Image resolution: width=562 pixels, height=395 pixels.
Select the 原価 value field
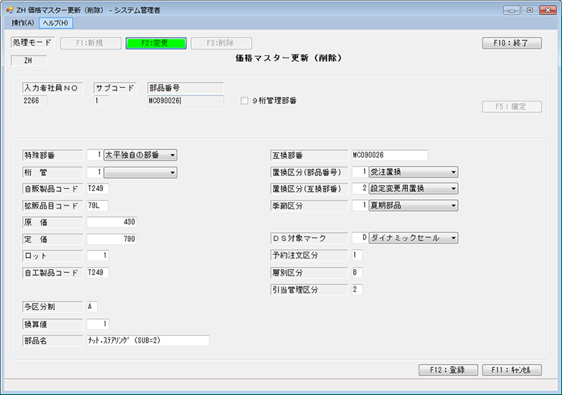tap(111, 222)
